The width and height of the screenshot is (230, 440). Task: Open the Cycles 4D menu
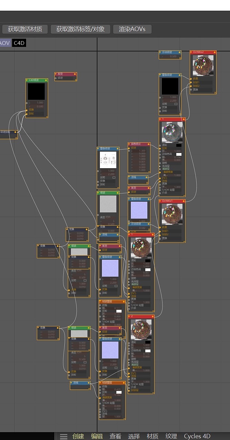[x=197, y=436]
